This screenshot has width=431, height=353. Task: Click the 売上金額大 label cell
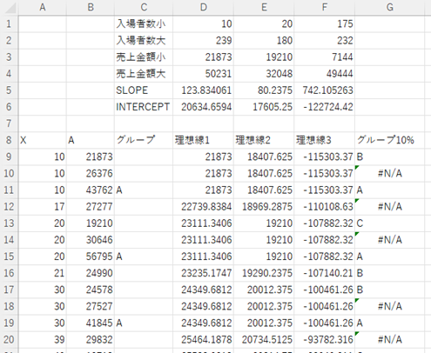144,74
